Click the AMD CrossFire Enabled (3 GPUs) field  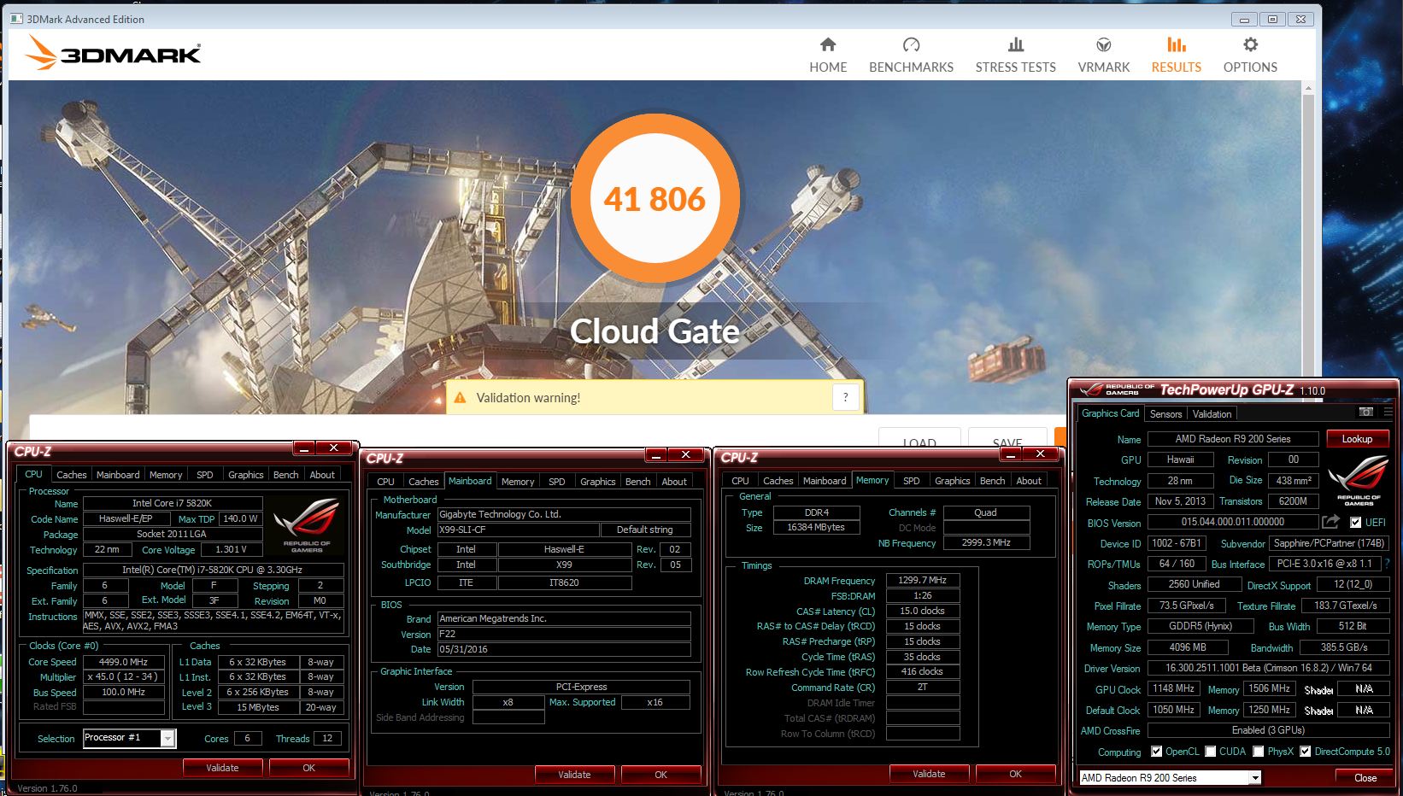(x=1268, y=730)
